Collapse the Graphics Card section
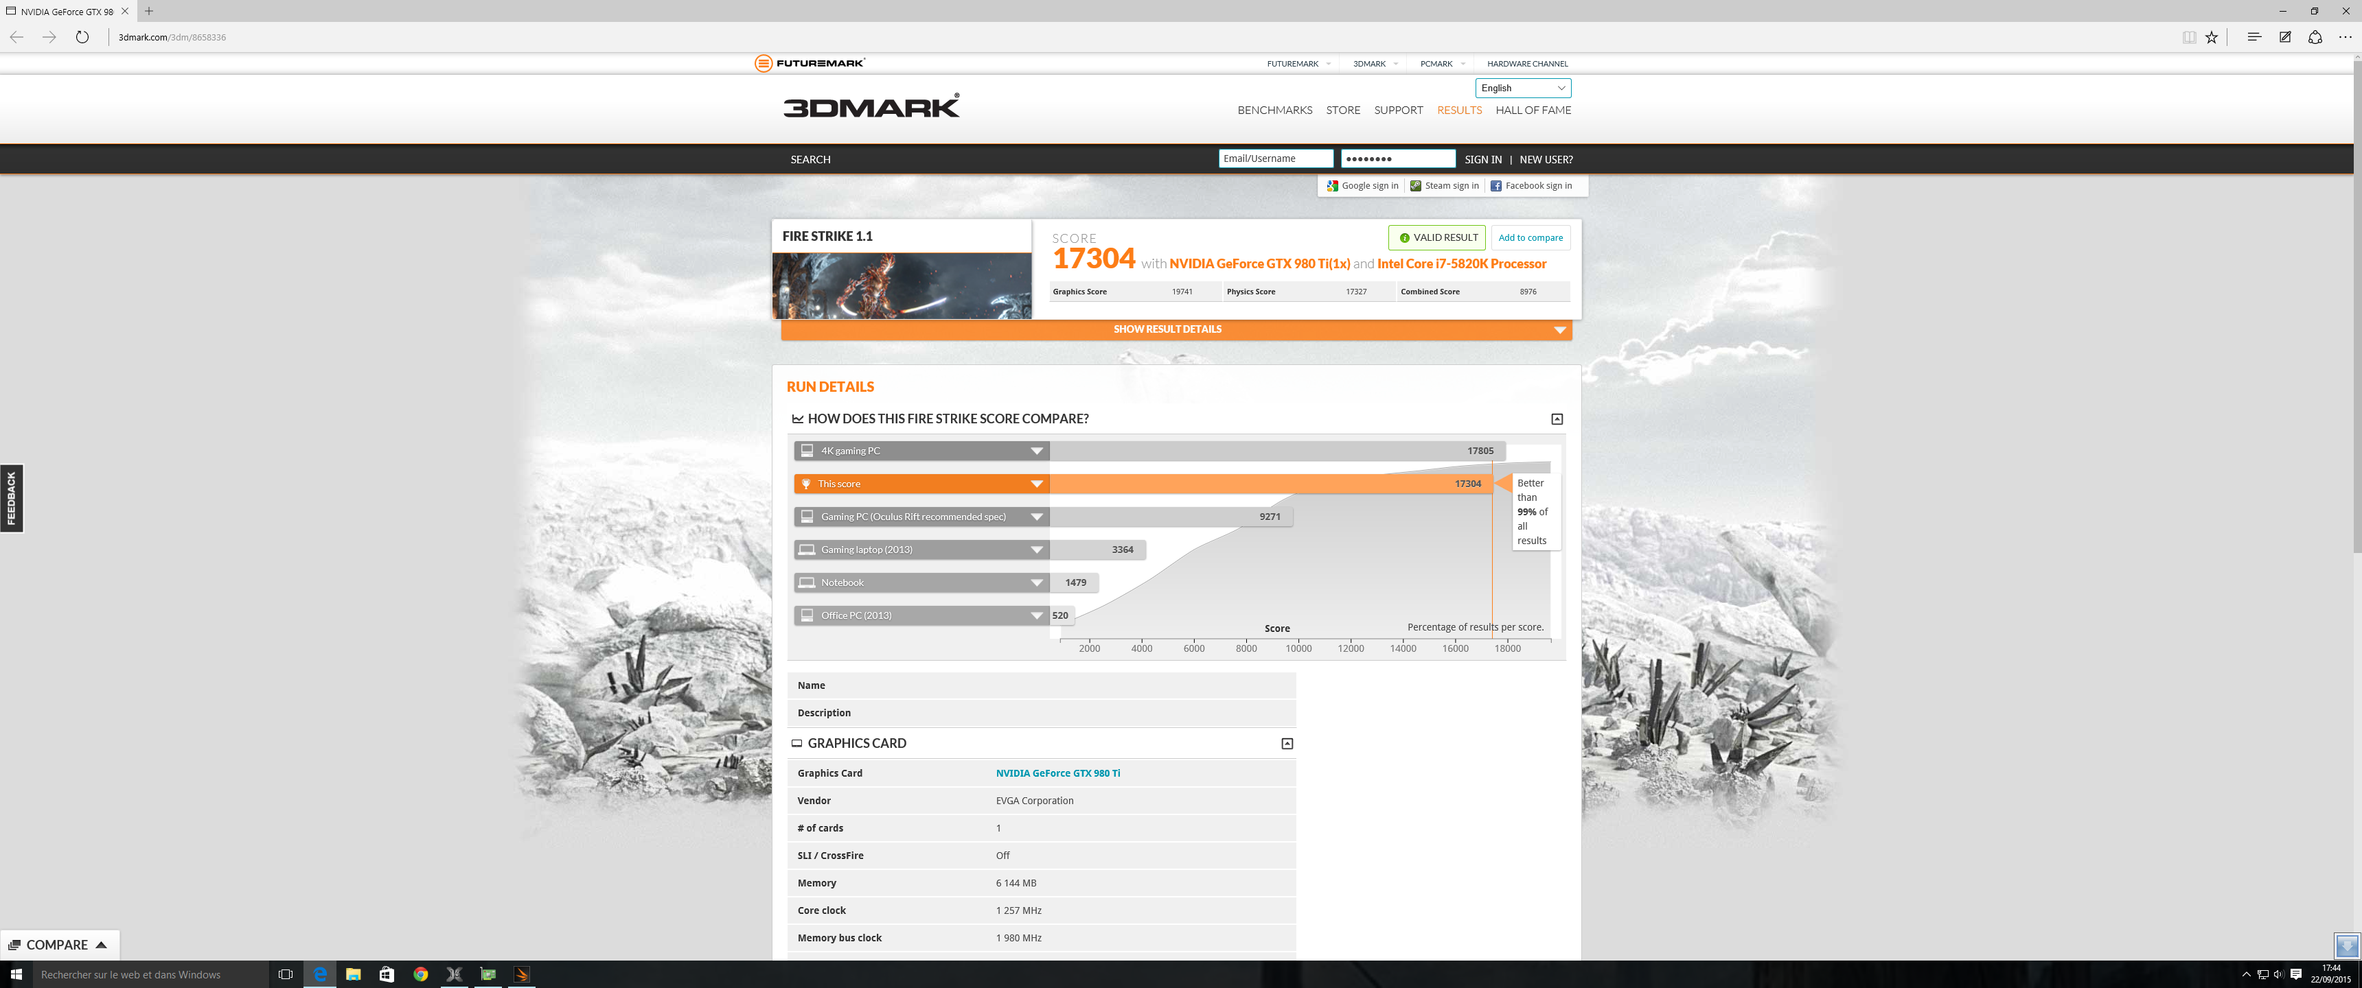The width and height of the screenshot is (2362, 988). click(x=1287, y=743)
